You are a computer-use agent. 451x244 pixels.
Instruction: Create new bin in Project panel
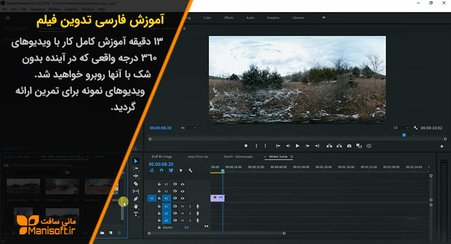tap(102, 233)
